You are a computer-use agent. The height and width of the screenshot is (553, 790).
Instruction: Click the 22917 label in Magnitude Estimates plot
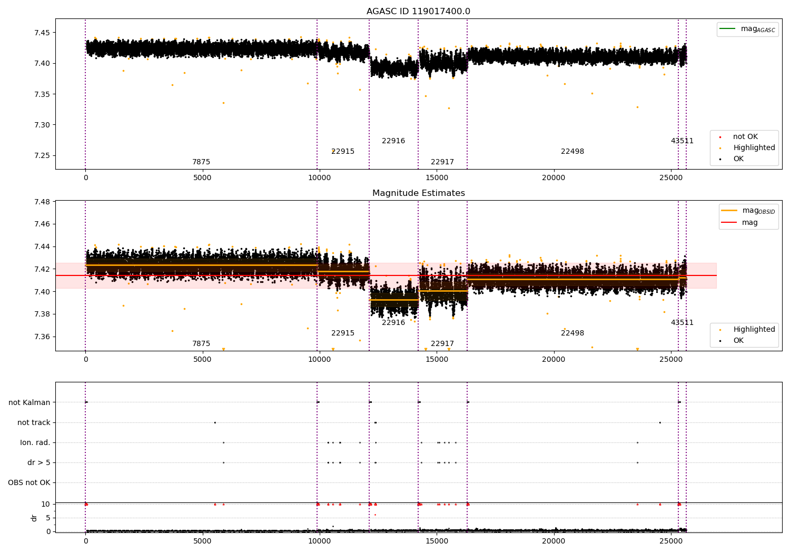442,344
